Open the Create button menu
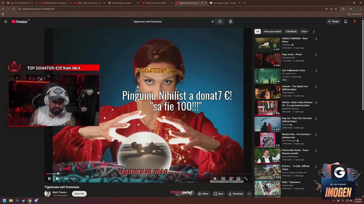This screenshot has width=364, height=204. tap(333, 22)
